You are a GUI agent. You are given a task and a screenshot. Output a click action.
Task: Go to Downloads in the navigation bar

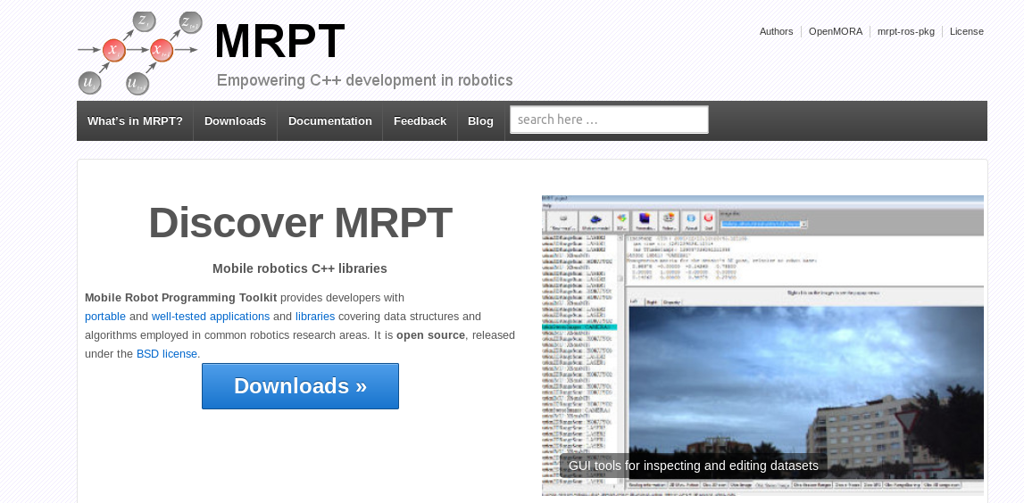235,121
